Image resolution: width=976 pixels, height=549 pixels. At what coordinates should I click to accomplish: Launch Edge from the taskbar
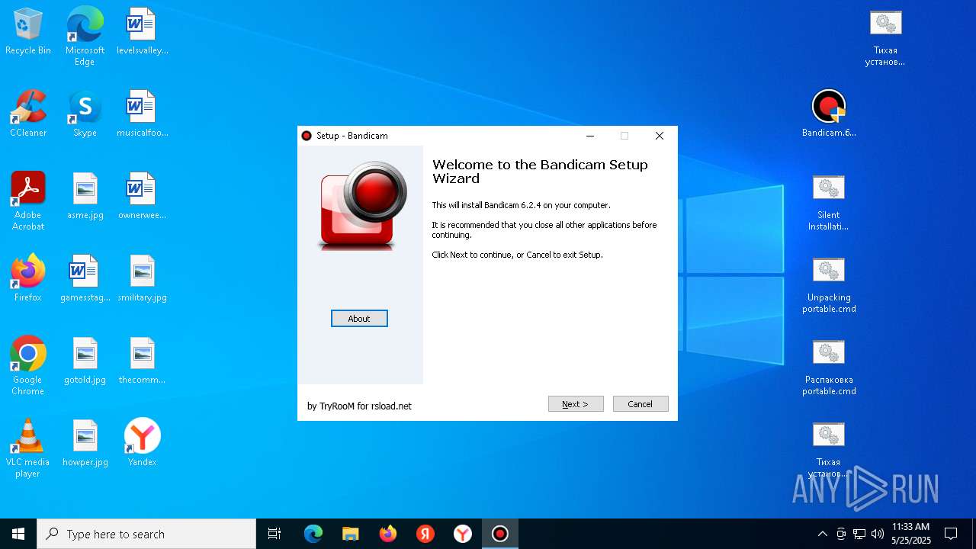(313, 534)
